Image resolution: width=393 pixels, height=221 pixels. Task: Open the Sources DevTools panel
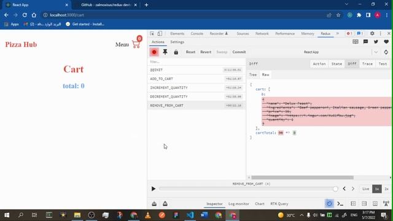(243, 34)
